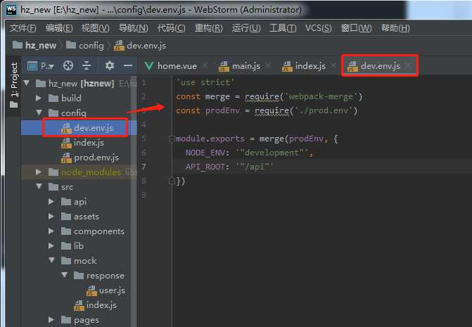The image size is (472, 327).
Task: Toggle the 1: Project tool window
Action: click(14, 85)
